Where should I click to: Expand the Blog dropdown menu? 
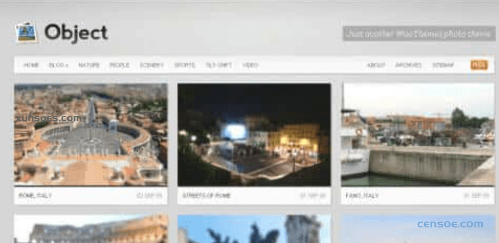[x=58, y=66]
